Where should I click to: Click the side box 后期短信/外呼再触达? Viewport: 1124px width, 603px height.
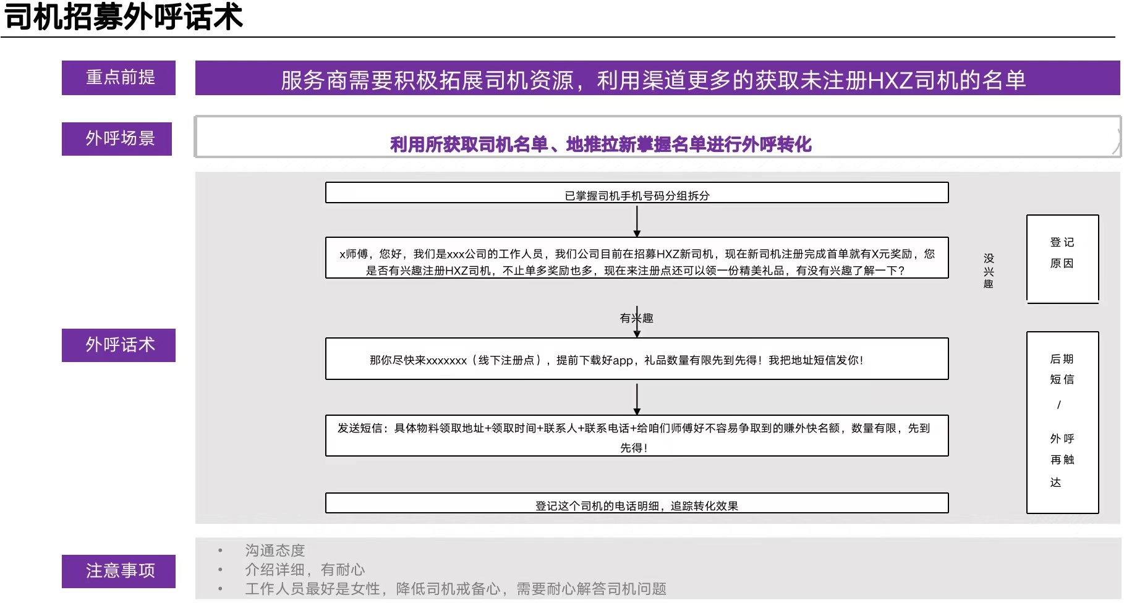(x=1062, y=423)
